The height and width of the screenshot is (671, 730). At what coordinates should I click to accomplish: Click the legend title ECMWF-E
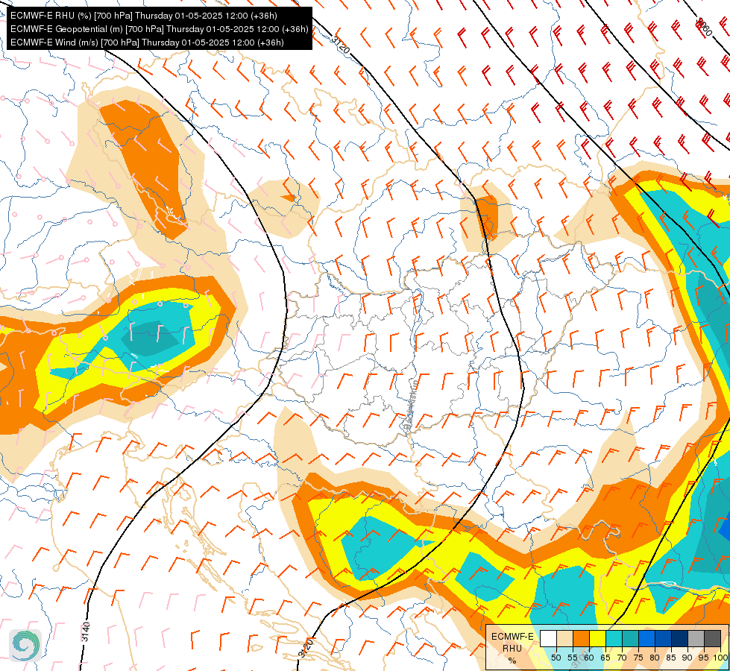click(512, 637)
